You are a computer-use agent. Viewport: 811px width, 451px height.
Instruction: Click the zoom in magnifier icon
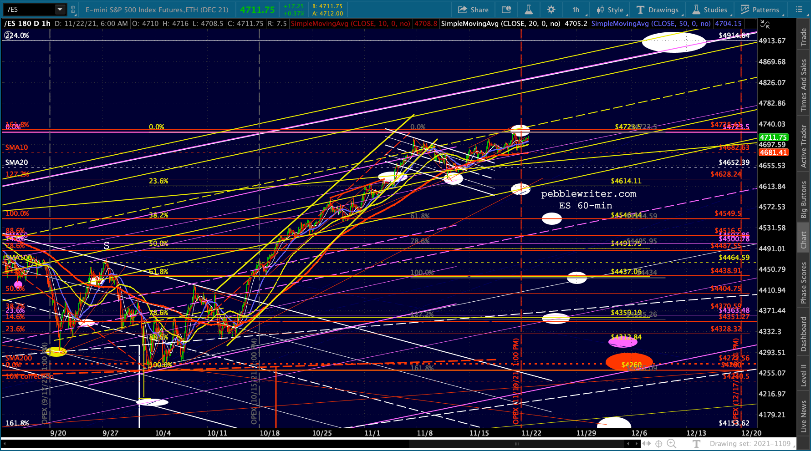[x=671, y=444]
